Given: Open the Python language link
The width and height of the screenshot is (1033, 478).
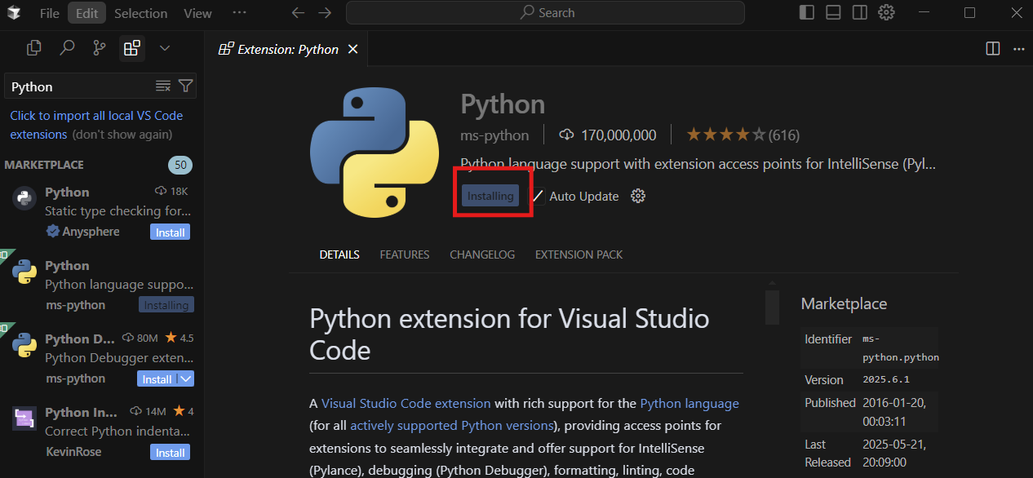Looking at the screenshot, I should point(689,403).
